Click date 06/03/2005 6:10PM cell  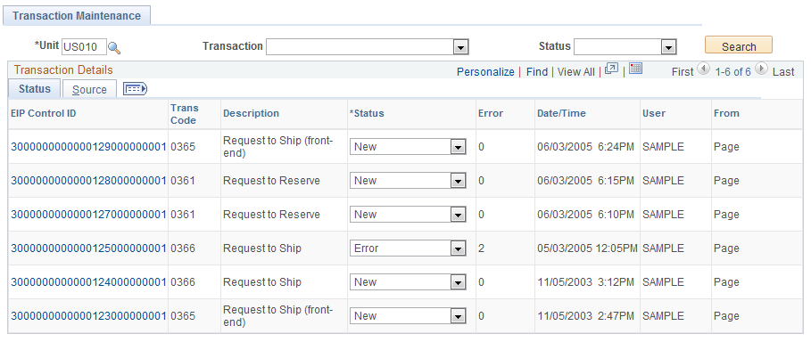[x=585, y=215]
